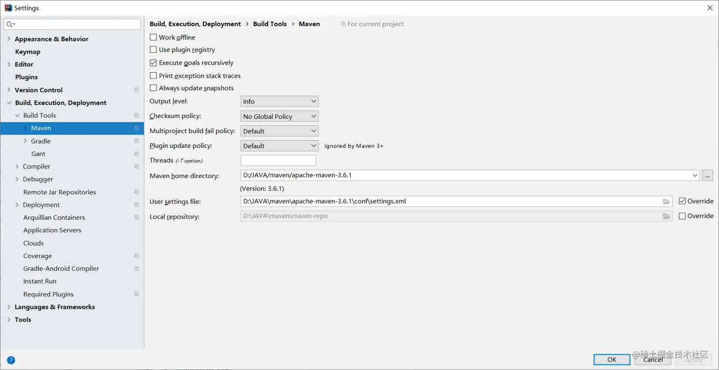Click the help question mark icon

tap(11, 360)
